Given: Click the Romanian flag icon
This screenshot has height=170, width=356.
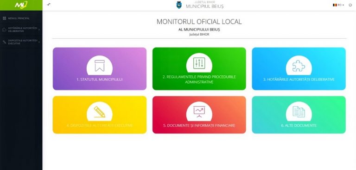Looking at the screenshot, I should [x=335, y=5].
